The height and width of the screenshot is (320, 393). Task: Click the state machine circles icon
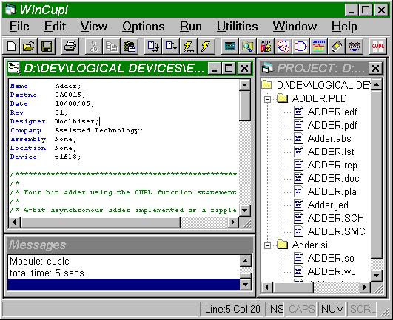tap(283, 47)
